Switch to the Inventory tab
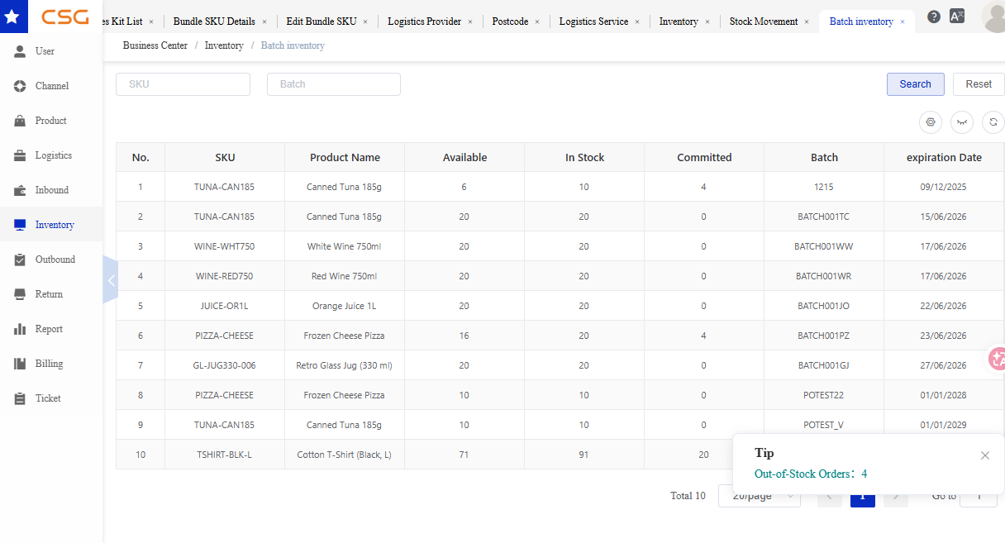The height and width of the screenshot is (543, 1005). pyautogui.click(x=679, y=21)
